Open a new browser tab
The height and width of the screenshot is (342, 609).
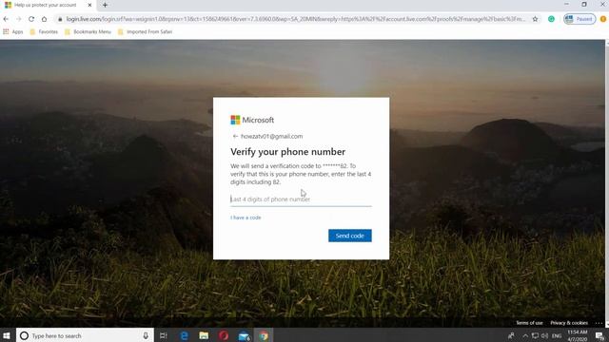tap(105, 5)
